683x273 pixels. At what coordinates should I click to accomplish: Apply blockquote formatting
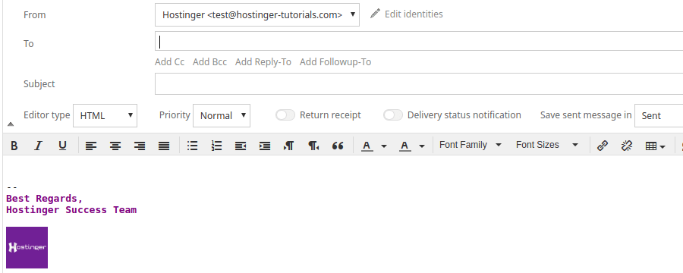338,146
